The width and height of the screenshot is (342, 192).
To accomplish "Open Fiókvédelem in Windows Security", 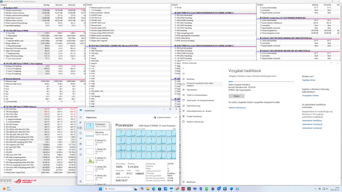I will click(x=192, y=90).
